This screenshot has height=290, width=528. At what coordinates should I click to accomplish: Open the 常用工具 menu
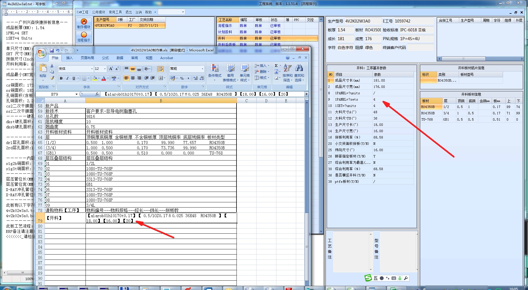115,12
